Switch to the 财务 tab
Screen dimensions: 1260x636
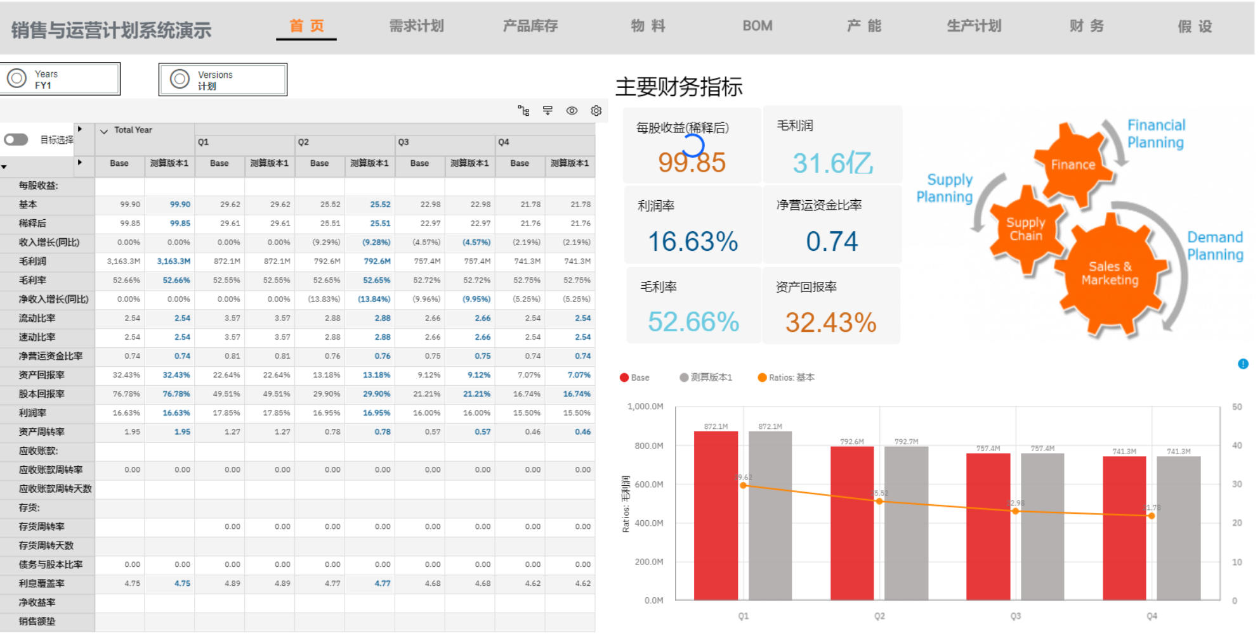(1086, 26)
